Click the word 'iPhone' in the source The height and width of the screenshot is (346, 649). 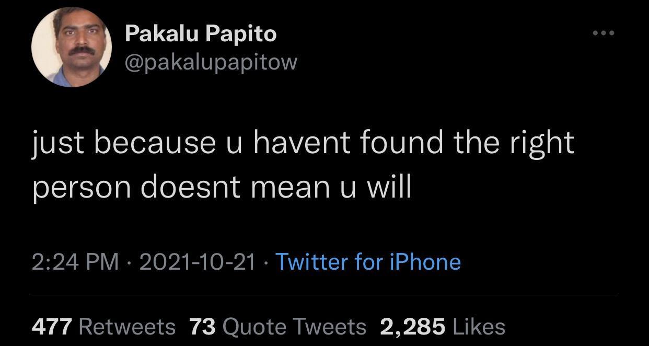click(x=425, y=261)
